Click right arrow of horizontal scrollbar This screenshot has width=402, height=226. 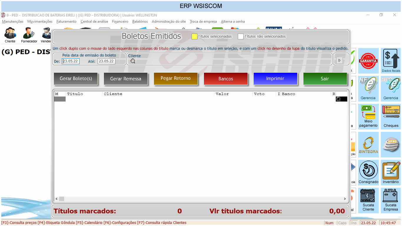[345, 199]
